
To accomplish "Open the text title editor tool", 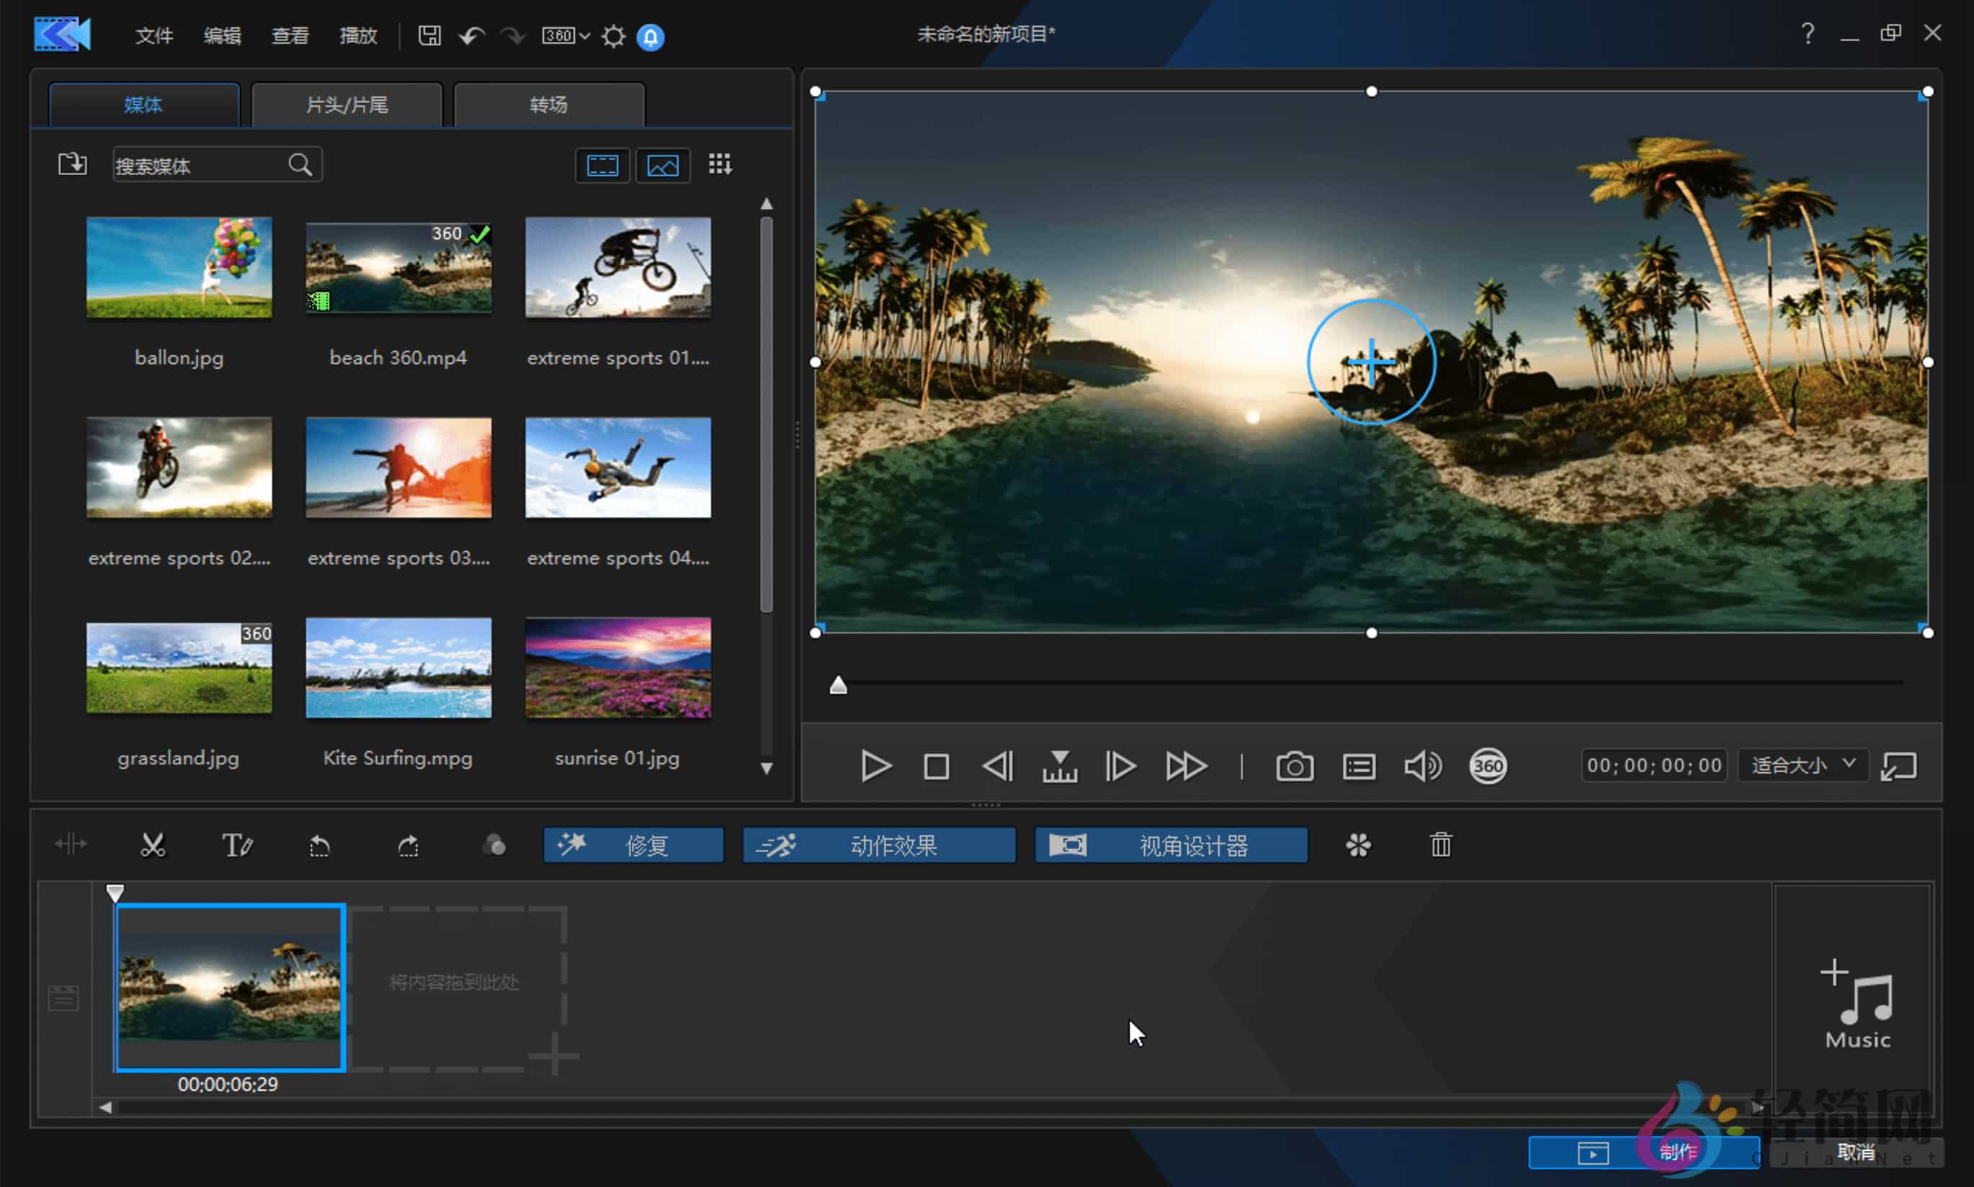I will pos(237,845).
